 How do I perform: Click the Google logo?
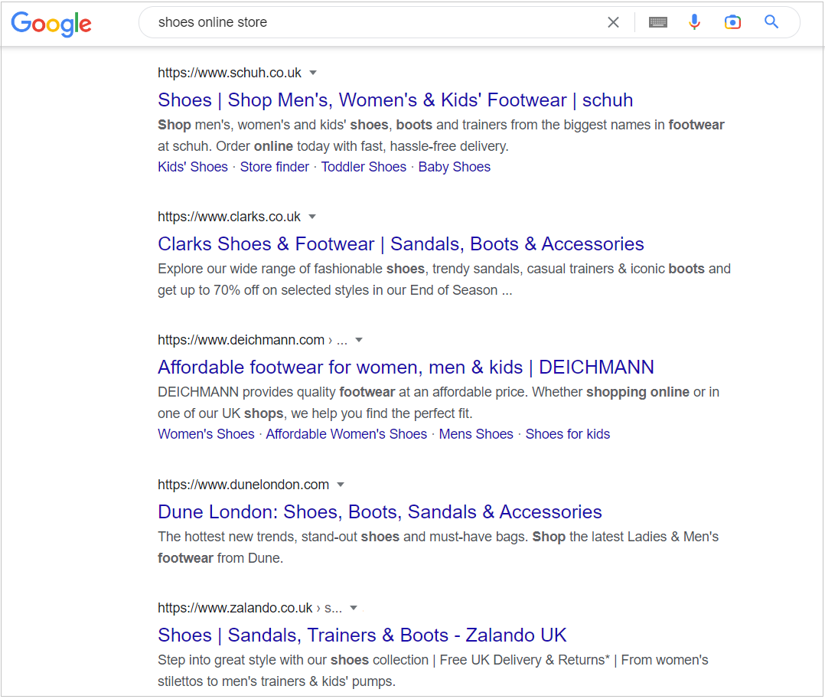(x=51, y=24)
